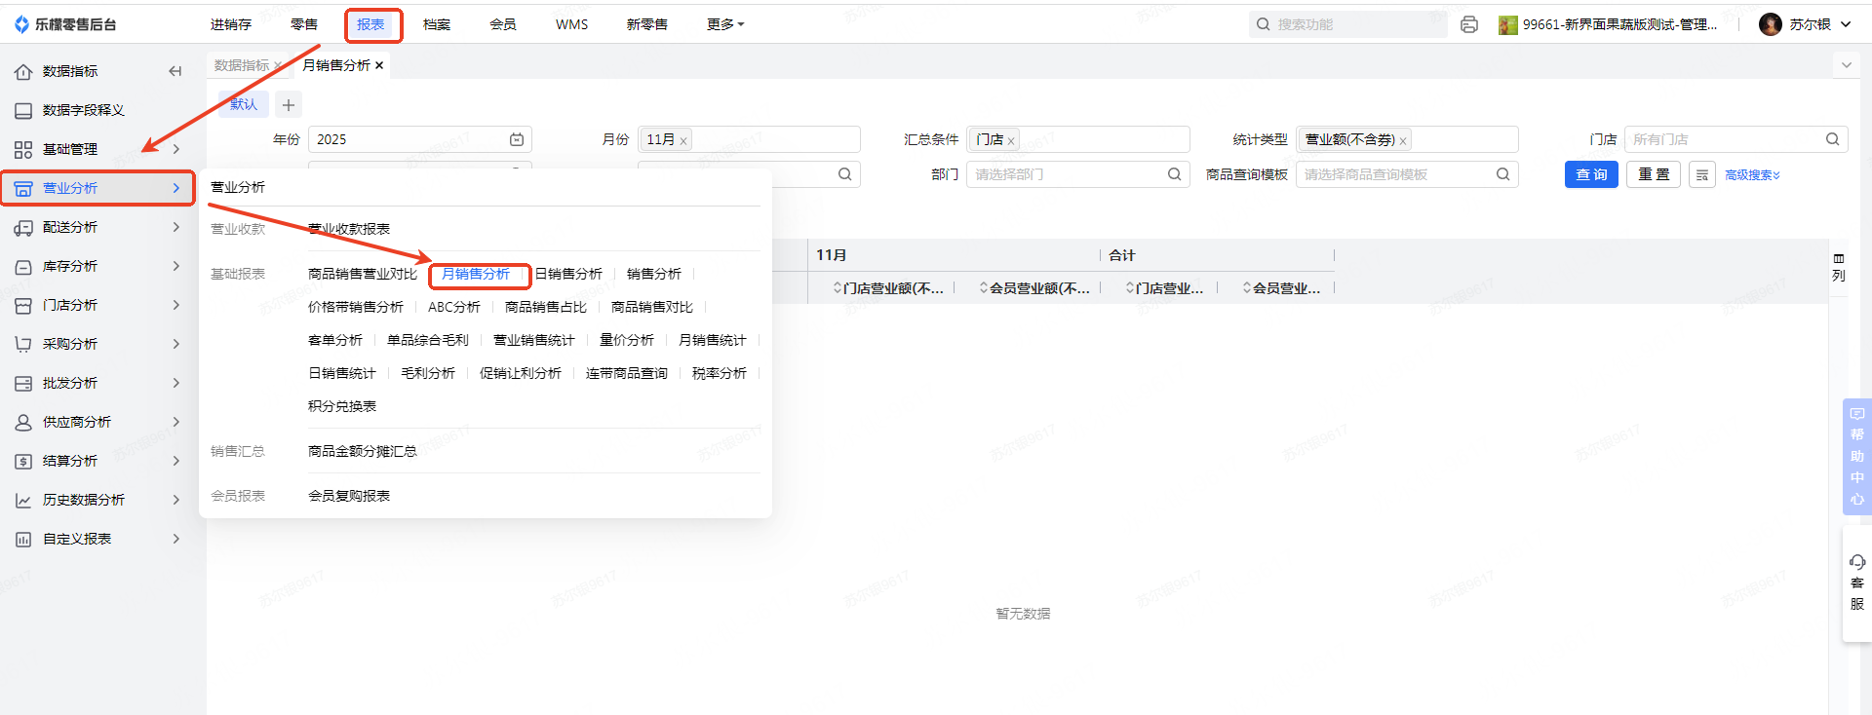Image resolution: width=1872 pixels, height=715 pixels.
Task: Expand 采购分析 submenu chevron
Action: 176,344
